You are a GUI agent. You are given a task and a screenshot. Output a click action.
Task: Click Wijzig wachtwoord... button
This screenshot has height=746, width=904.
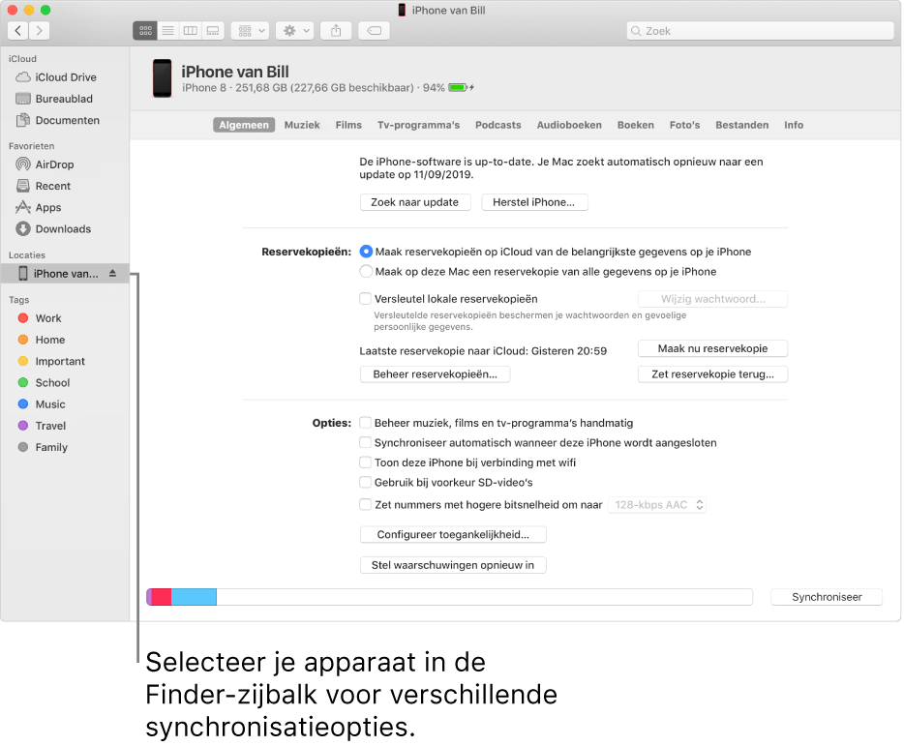(712, 299)
